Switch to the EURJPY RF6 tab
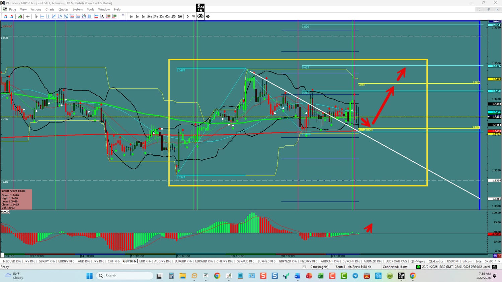This screenshot has width=502, height=282. click(66, 261)
